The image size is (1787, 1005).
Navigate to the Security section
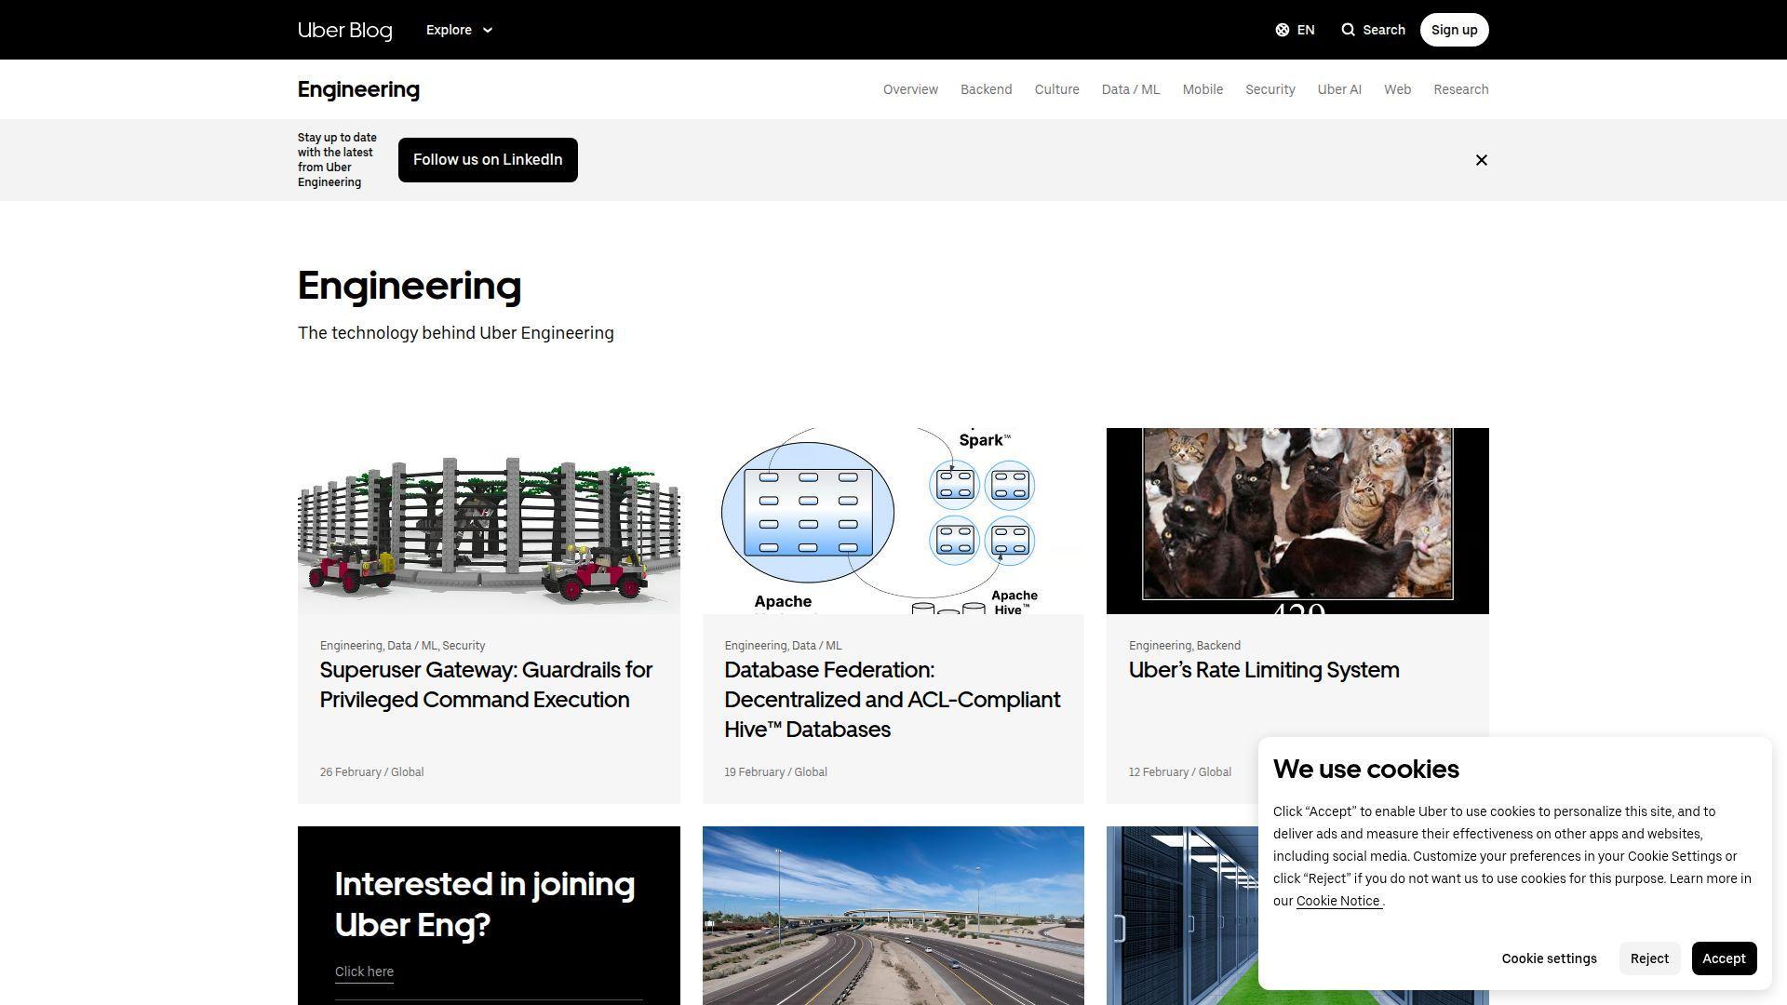tap(1270, 89)
